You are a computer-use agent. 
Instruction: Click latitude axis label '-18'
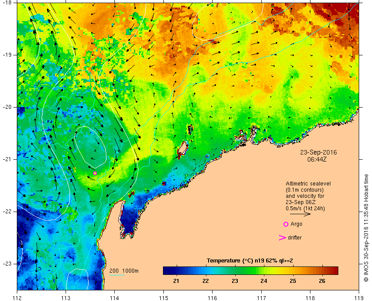pyautogui.click(x=7, y=3)
